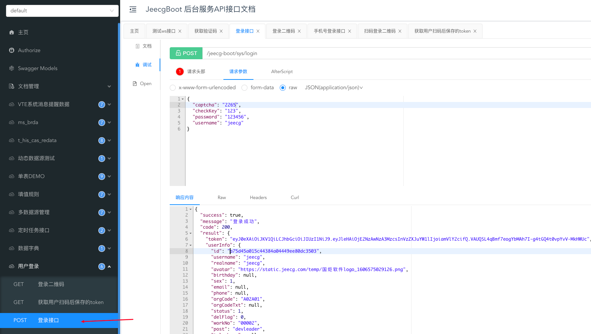
Task: Open the AfterScript tab
Action: [282, 72]
